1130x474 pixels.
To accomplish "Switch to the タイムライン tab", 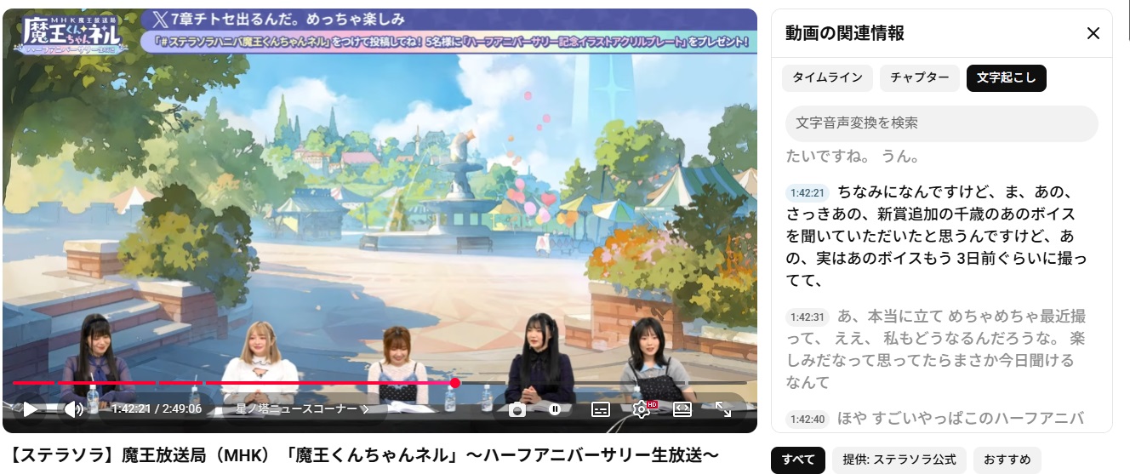I will [x=827, y=77].
